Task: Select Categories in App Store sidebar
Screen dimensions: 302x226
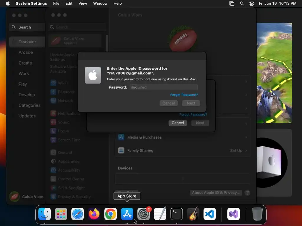Action: 29,105
